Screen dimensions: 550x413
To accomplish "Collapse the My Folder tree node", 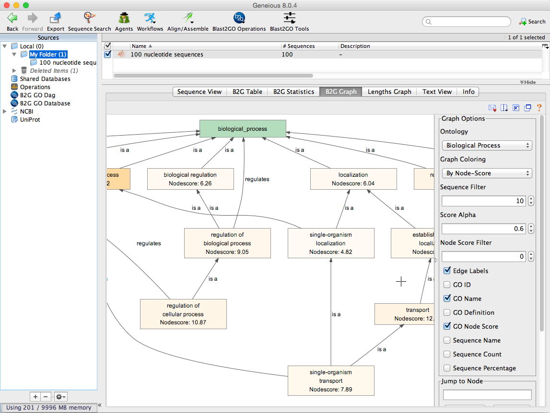I will pos(14,54).
